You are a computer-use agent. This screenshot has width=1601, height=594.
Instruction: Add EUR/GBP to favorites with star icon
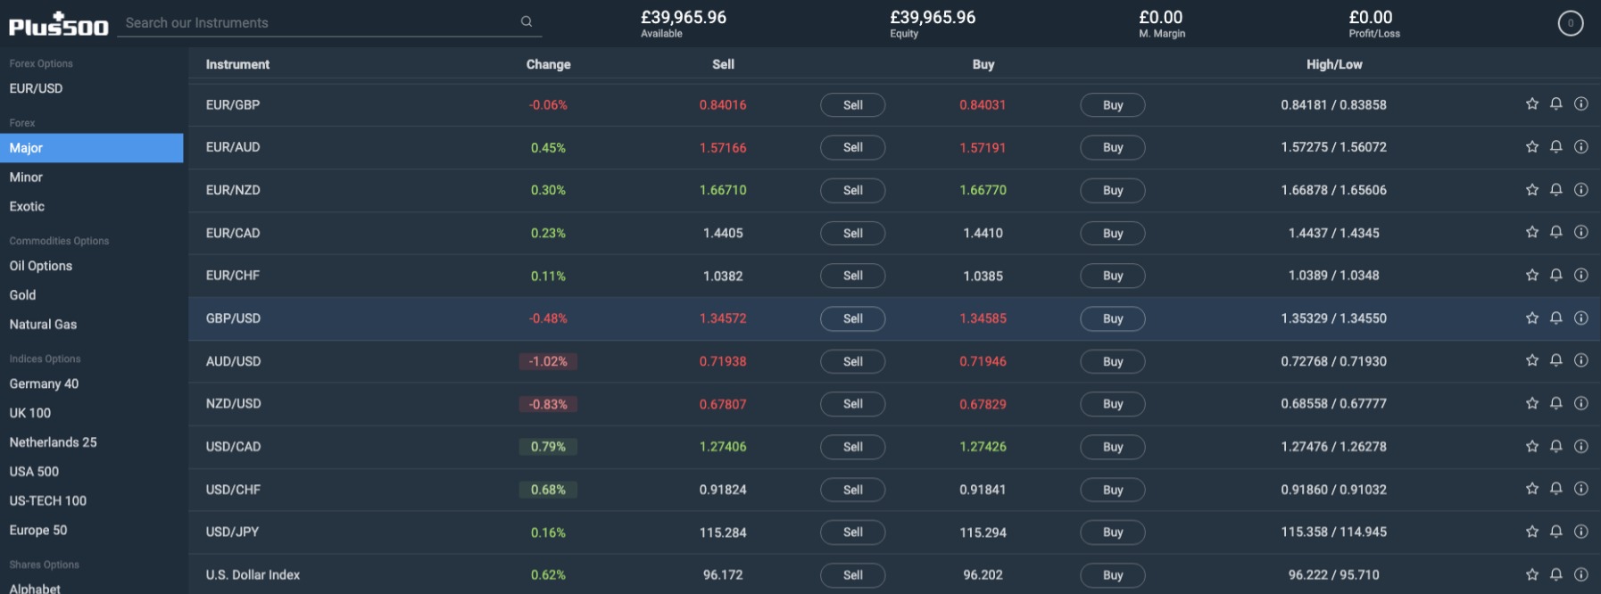1532,104
